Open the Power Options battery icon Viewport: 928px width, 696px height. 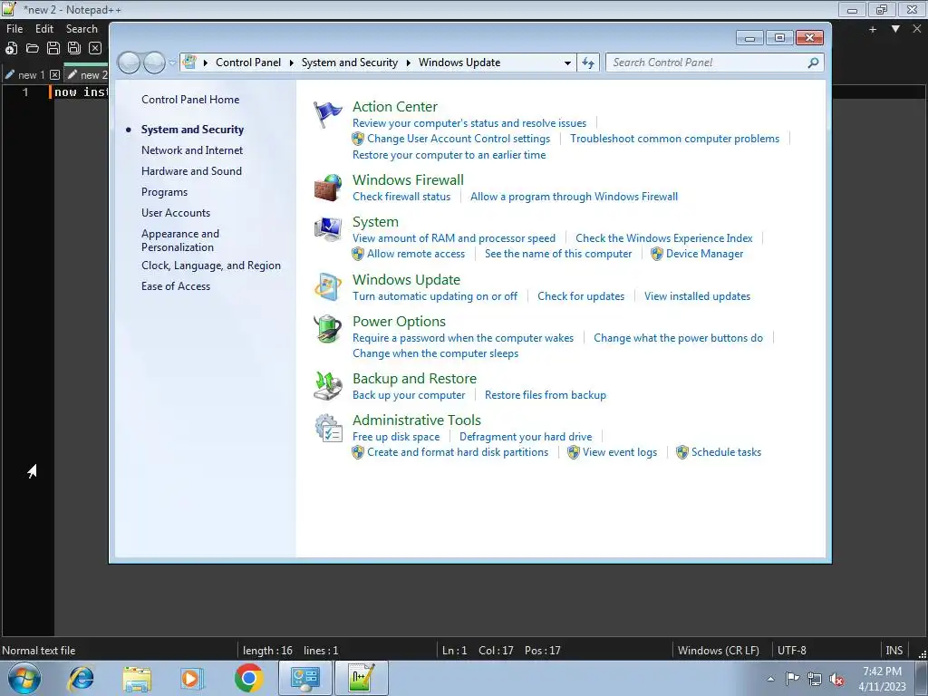click(327, 329)
